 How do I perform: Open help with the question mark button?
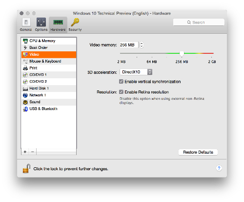coord(219,168)
